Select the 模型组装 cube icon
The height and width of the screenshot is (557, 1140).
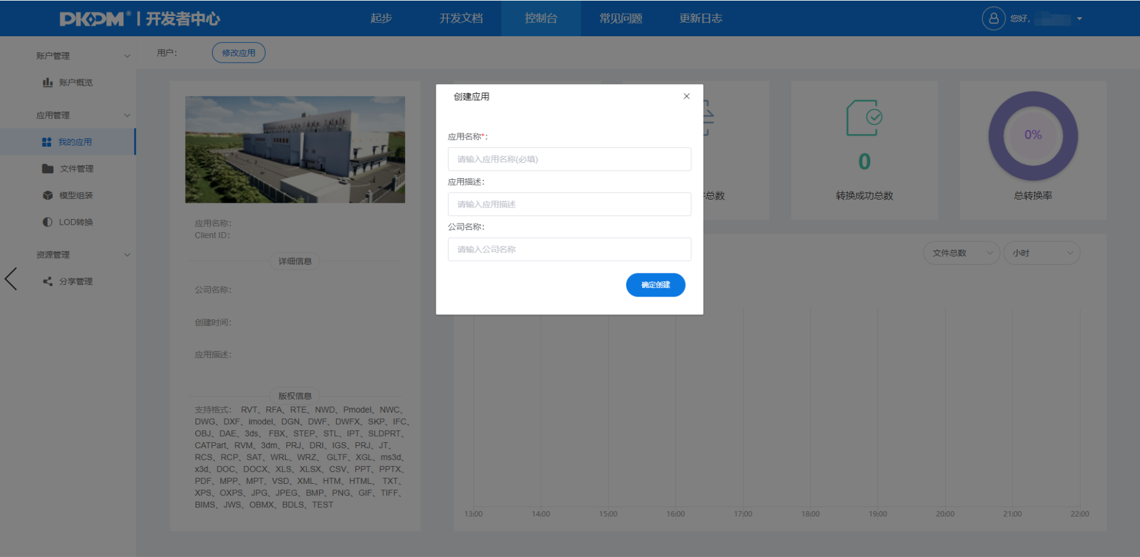tap(47, 195)
